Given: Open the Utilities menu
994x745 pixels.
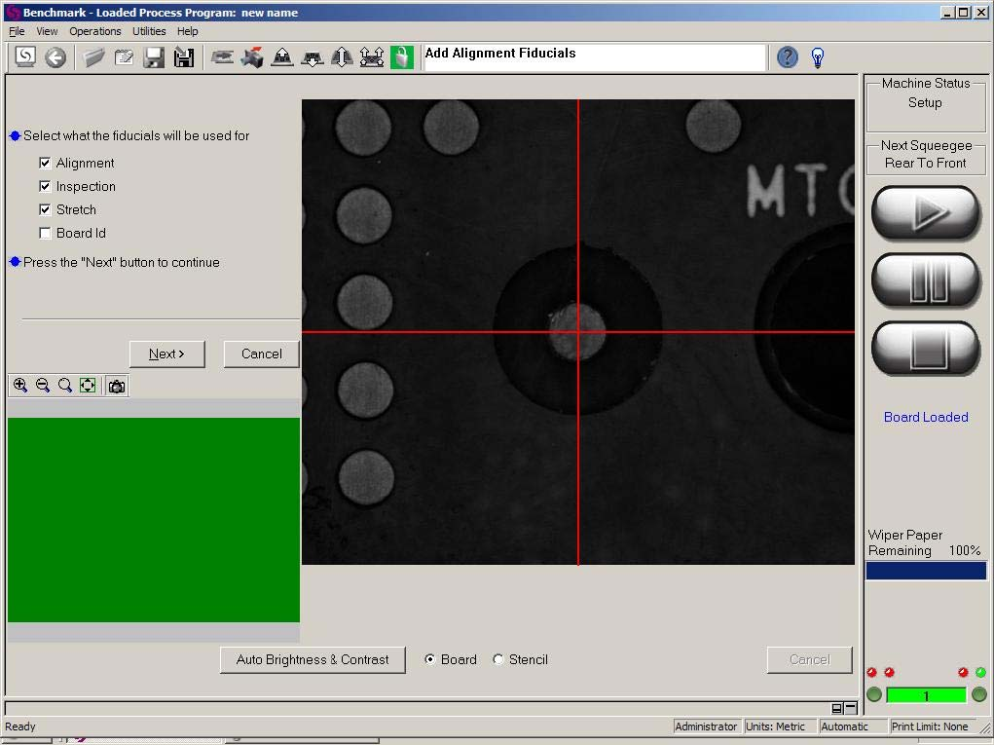Looking at the screenshot, I should pyautogui.click(x=149, y=31).
